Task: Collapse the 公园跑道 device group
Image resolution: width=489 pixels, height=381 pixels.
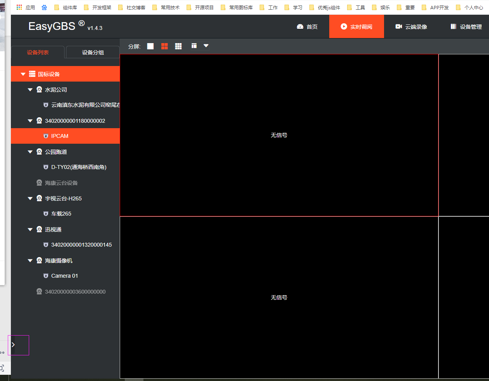Action: 30,151
